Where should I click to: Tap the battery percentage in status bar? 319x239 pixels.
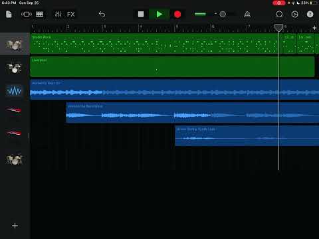pos(305,3)
